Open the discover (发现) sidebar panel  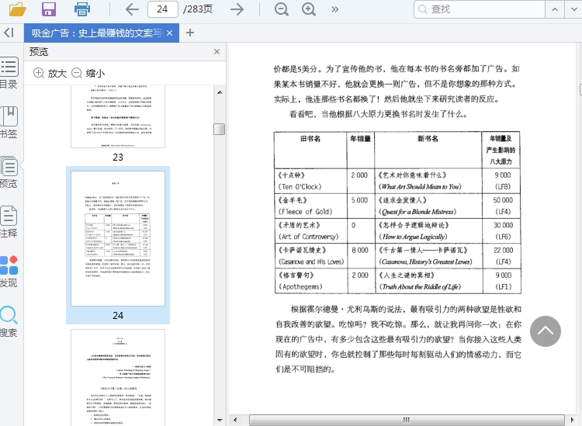point(9,272)
